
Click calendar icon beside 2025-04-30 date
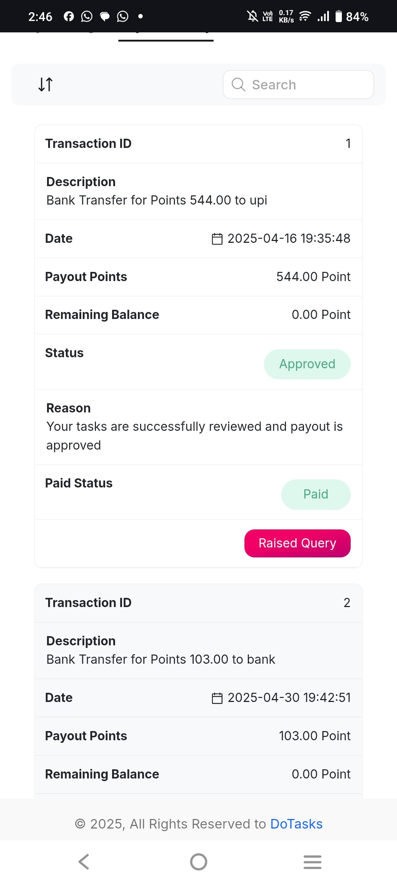217,698
